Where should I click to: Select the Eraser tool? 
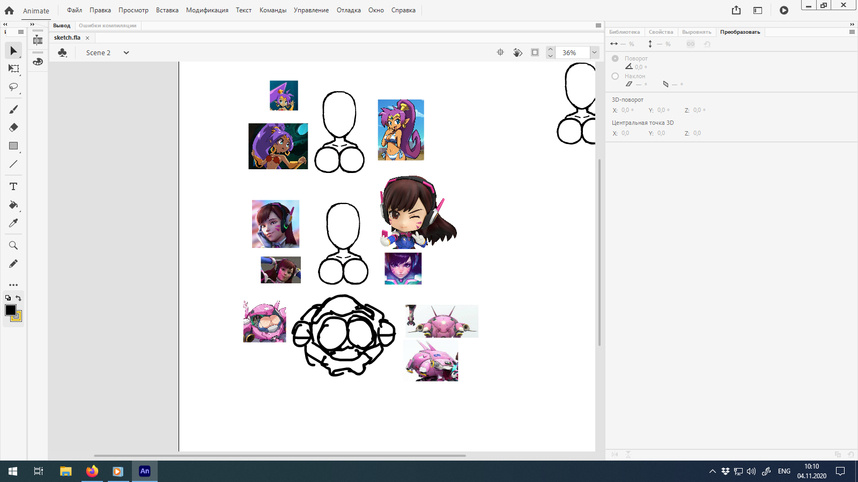tap(13, 127)
